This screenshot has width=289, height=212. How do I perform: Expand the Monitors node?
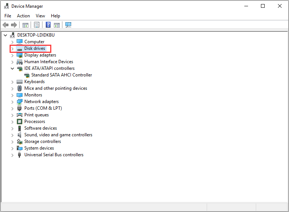point(12,95)
